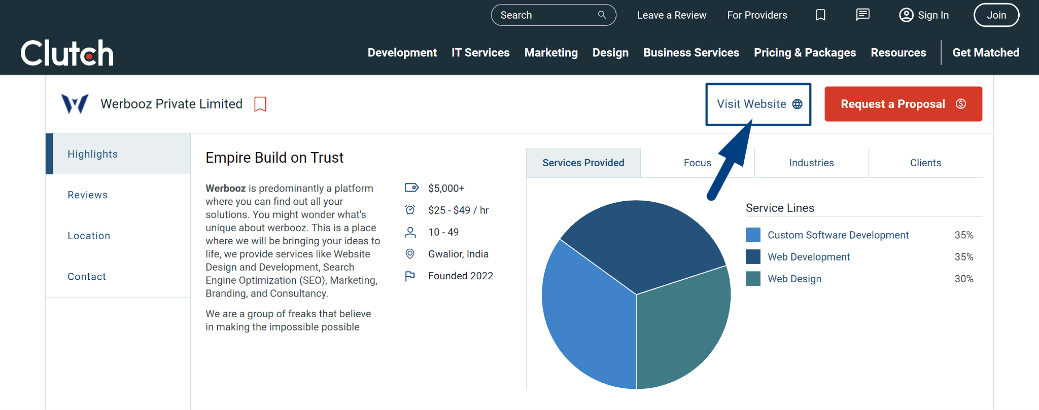The height and width of the screenshot is (410, 1039).
Task: Click Werbooz Private Limited company name
Action: click(x=171, y=104)
